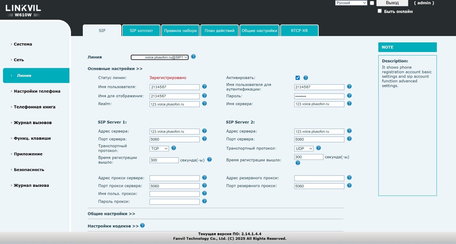
Task: Click help icon next to Realm field
Action: click(204, 104)
